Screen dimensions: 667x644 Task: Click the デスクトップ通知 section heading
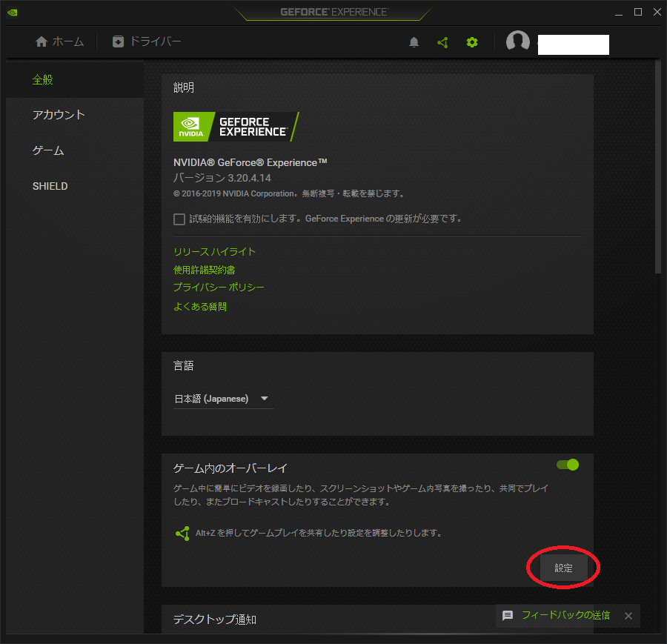215,620
